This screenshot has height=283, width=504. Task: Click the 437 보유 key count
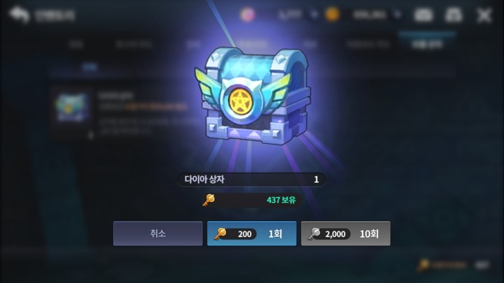[281, 200]
